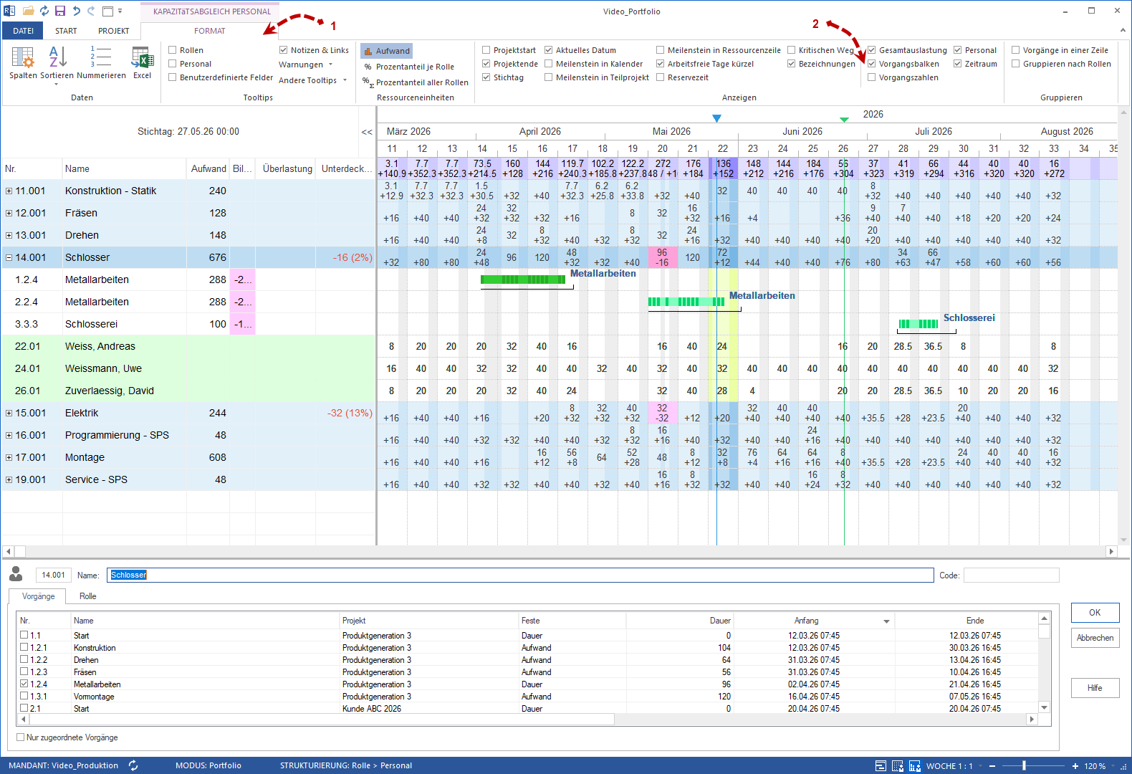
Task: Open Hilfe via the help button
Action: 1095,688
